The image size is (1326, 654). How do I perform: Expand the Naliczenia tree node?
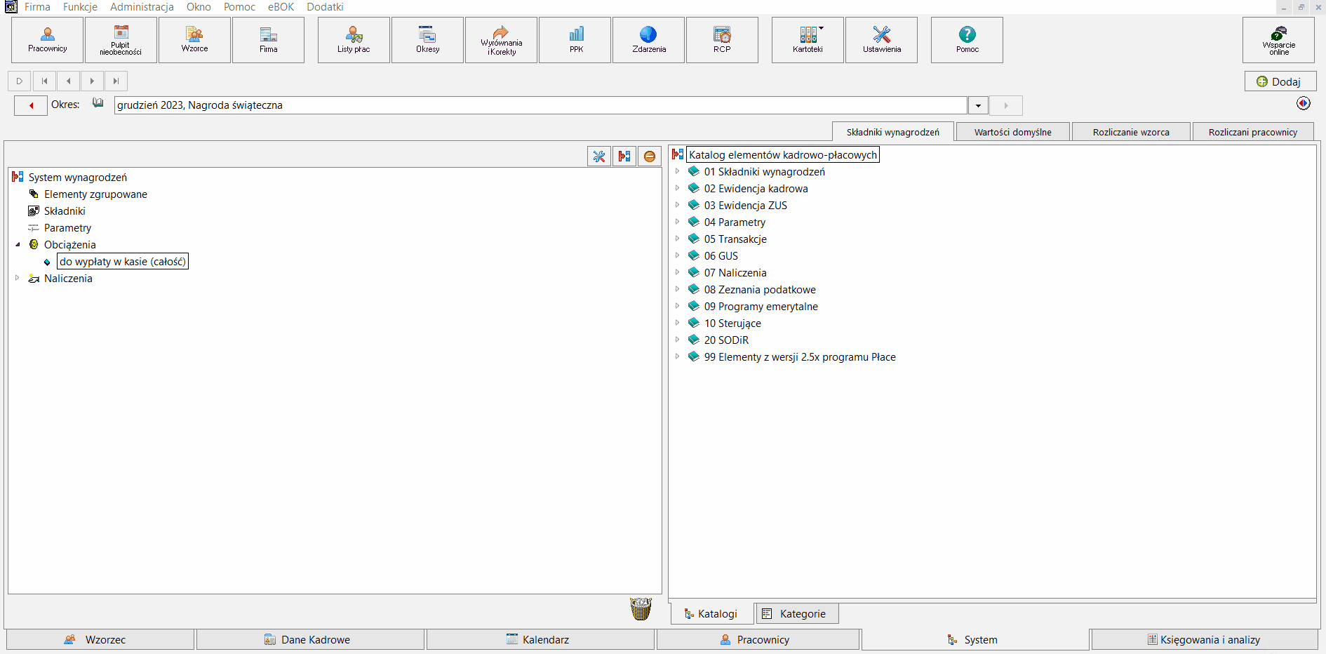pyautogui.click(x=18, y=279)
